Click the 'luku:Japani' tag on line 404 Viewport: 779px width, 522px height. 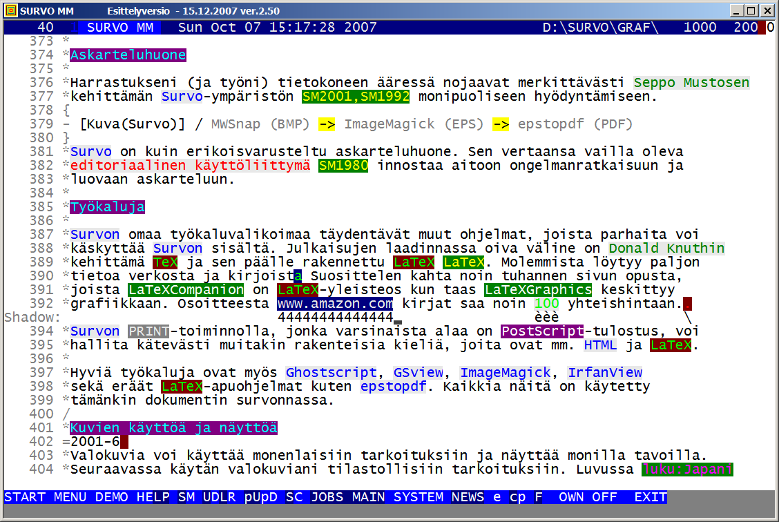coord(688,470)
